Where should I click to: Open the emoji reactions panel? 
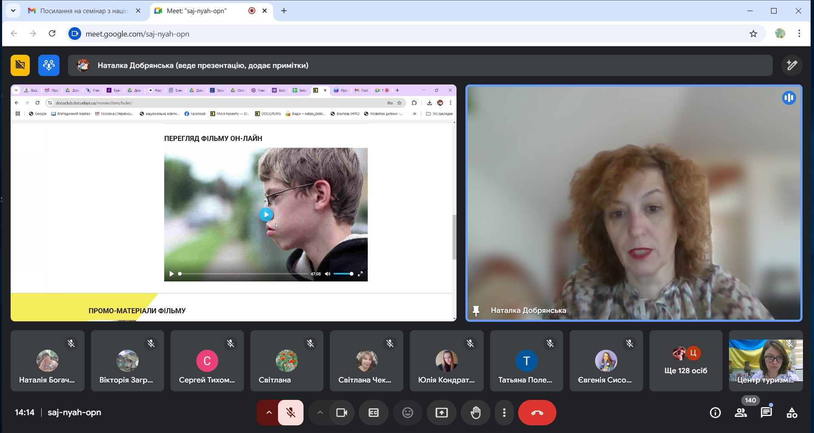click(x=407, y=413)
